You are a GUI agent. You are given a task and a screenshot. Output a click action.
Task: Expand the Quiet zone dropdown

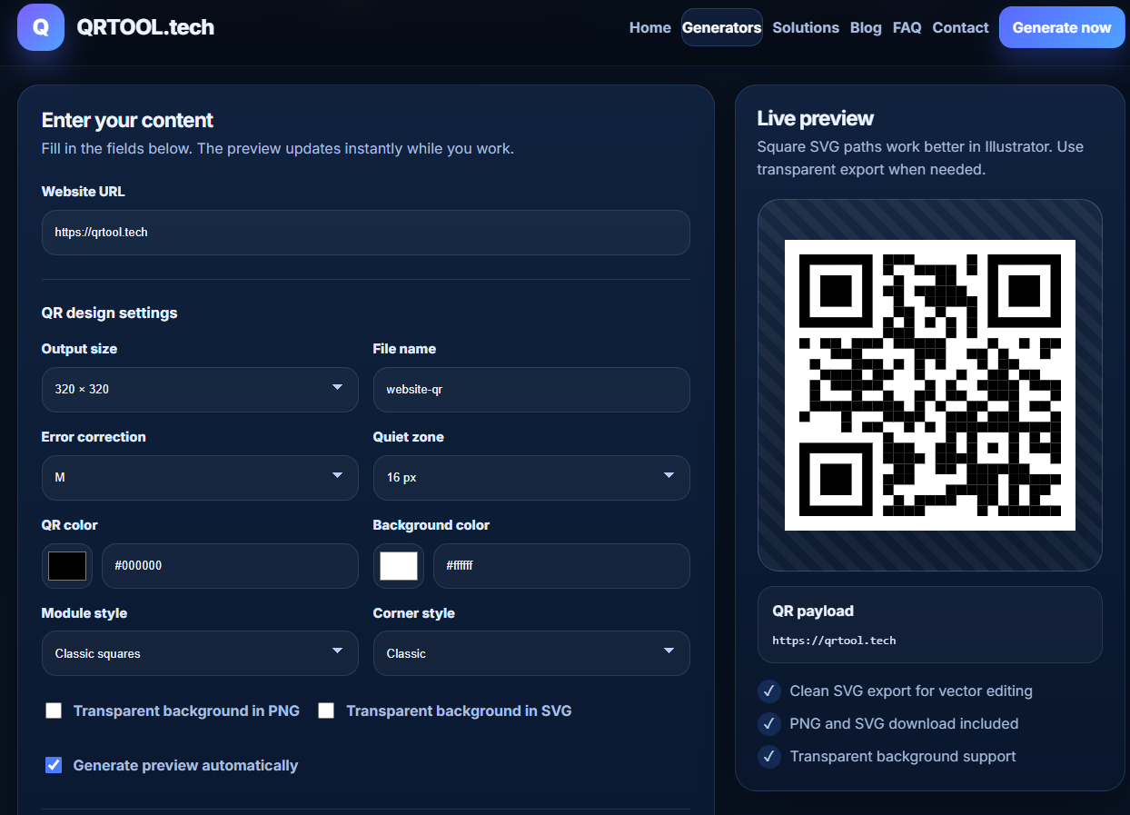coord(531,477)
